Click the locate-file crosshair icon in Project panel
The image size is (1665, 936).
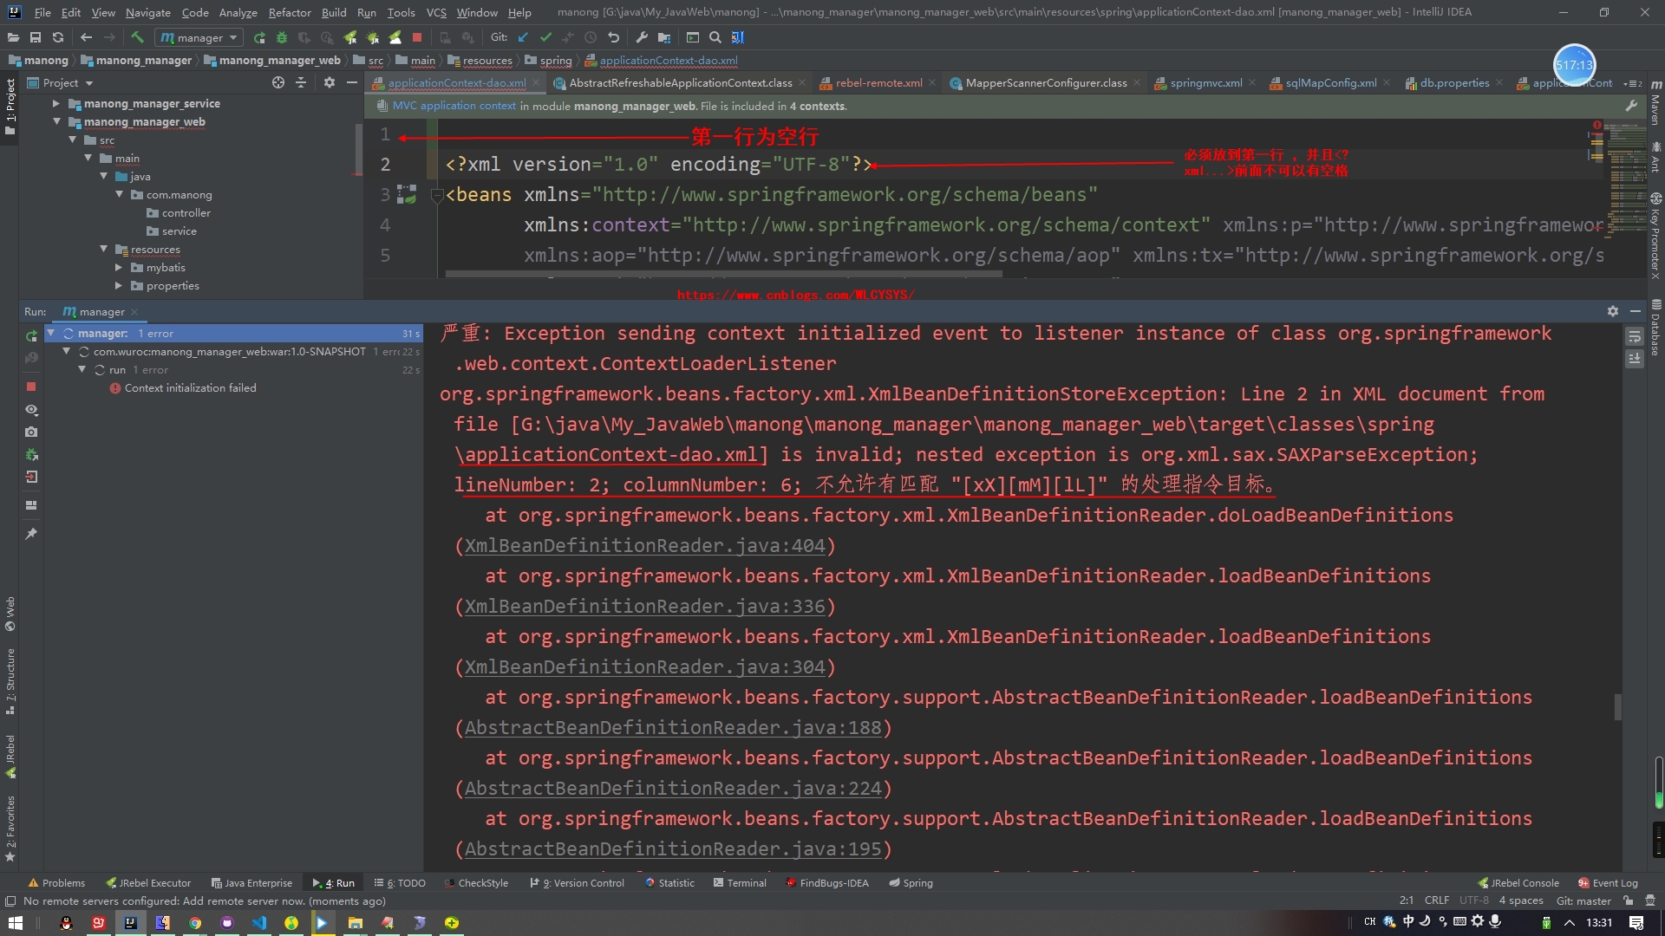pyautogui.click(x=277, y=82)
